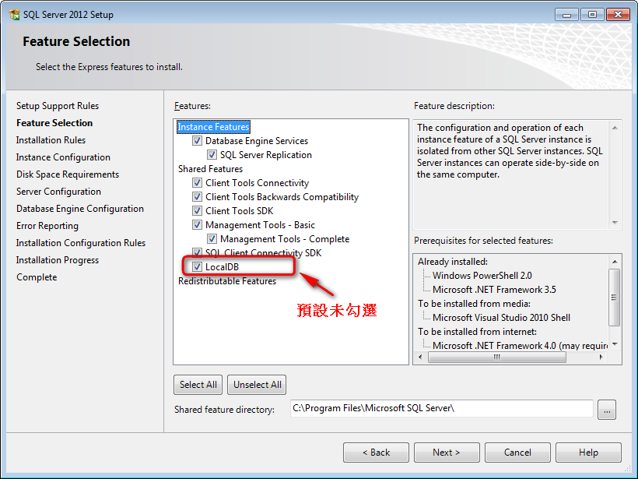638x479 pixels.
Task: Toggle Database Engine Services checkbox
Action: pos(197,141)
